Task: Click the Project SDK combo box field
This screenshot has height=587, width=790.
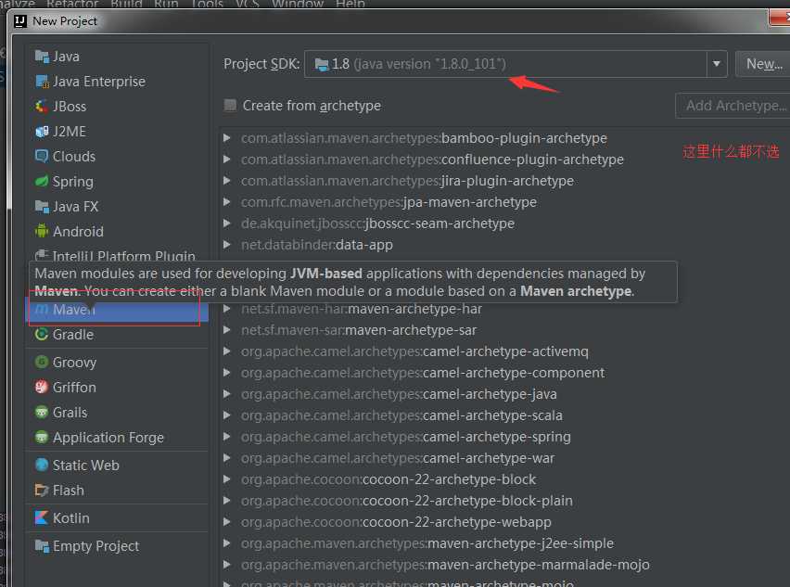Action: 516,64
